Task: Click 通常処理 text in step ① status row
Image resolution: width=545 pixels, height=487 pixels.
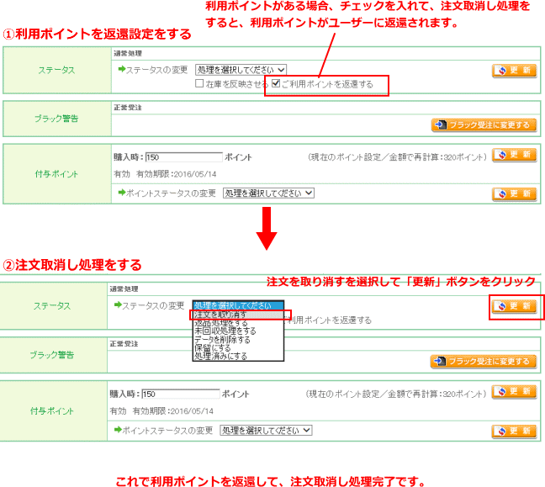Action: 128,54
